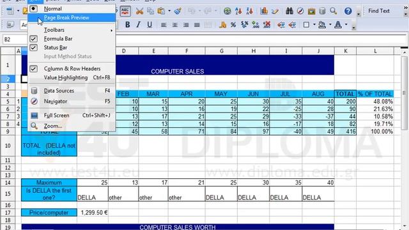Image resolution: width=409 pixels, height=230 pixels.
Task: Click the Copy icon
Action: [x=151, y=11]
